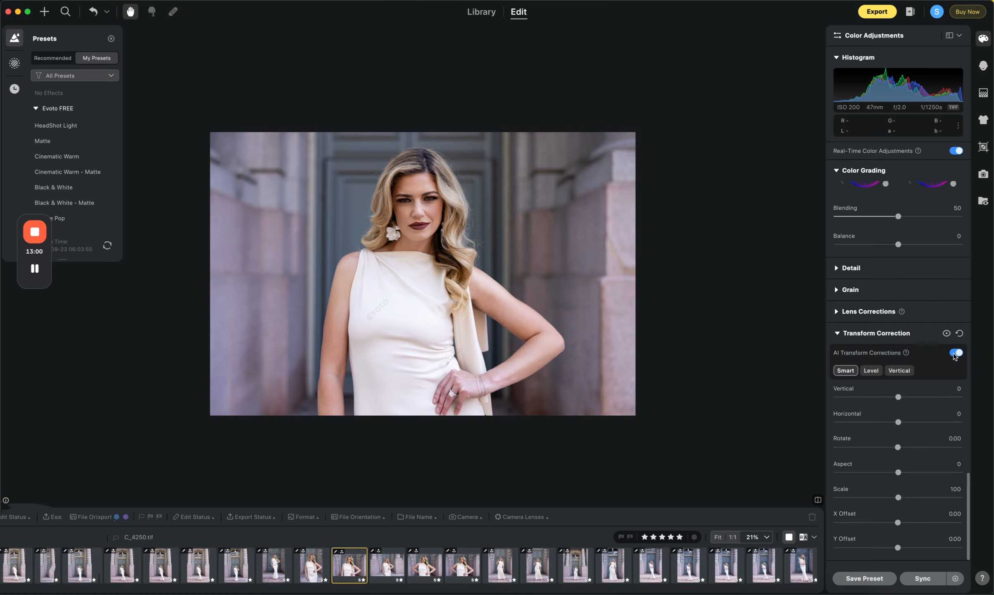Adjust the Blending slider handle
Image resolution: width=994 pixels, height=595 pixels.
pyautogui.click(x=898, y=217)
